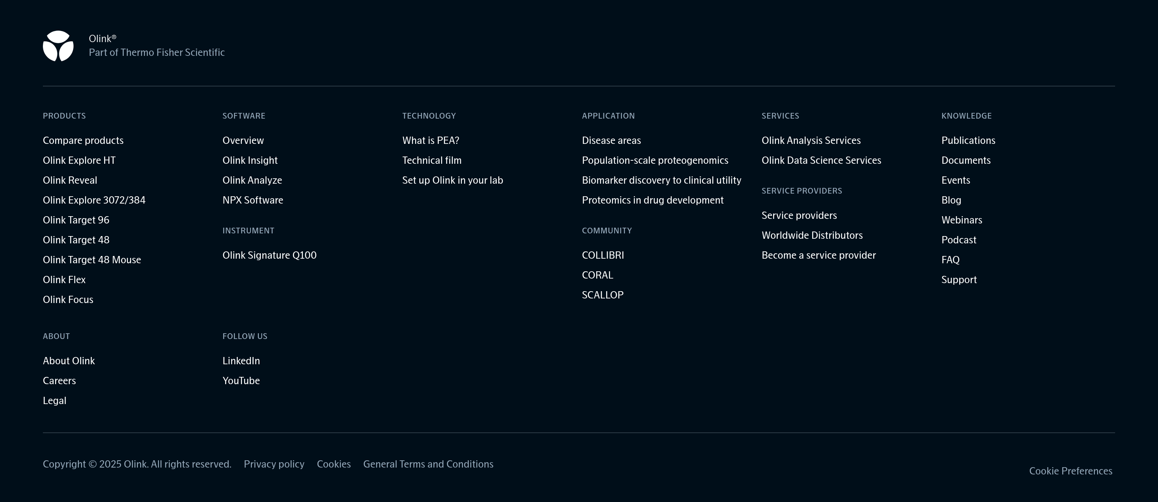Click the KNOWLEDGE column heading

967,116
